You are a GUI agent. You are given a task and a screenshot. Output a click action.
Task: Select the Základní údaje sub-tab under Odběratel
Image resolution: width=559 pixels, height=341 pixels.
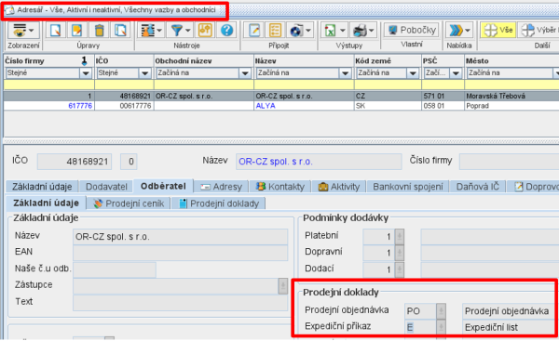46,203
